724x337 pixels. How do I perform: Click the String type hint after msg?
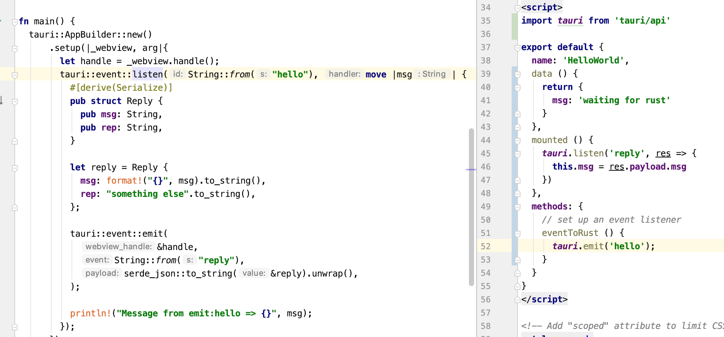pyautogui.click(x=432, y=74)
